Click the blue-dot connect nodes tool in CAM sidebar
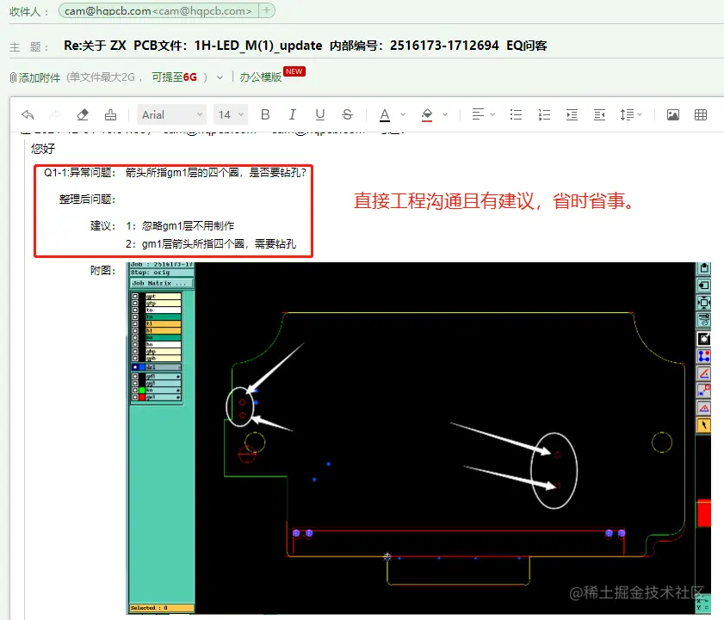The image size is (724, 620). [703, 356]
